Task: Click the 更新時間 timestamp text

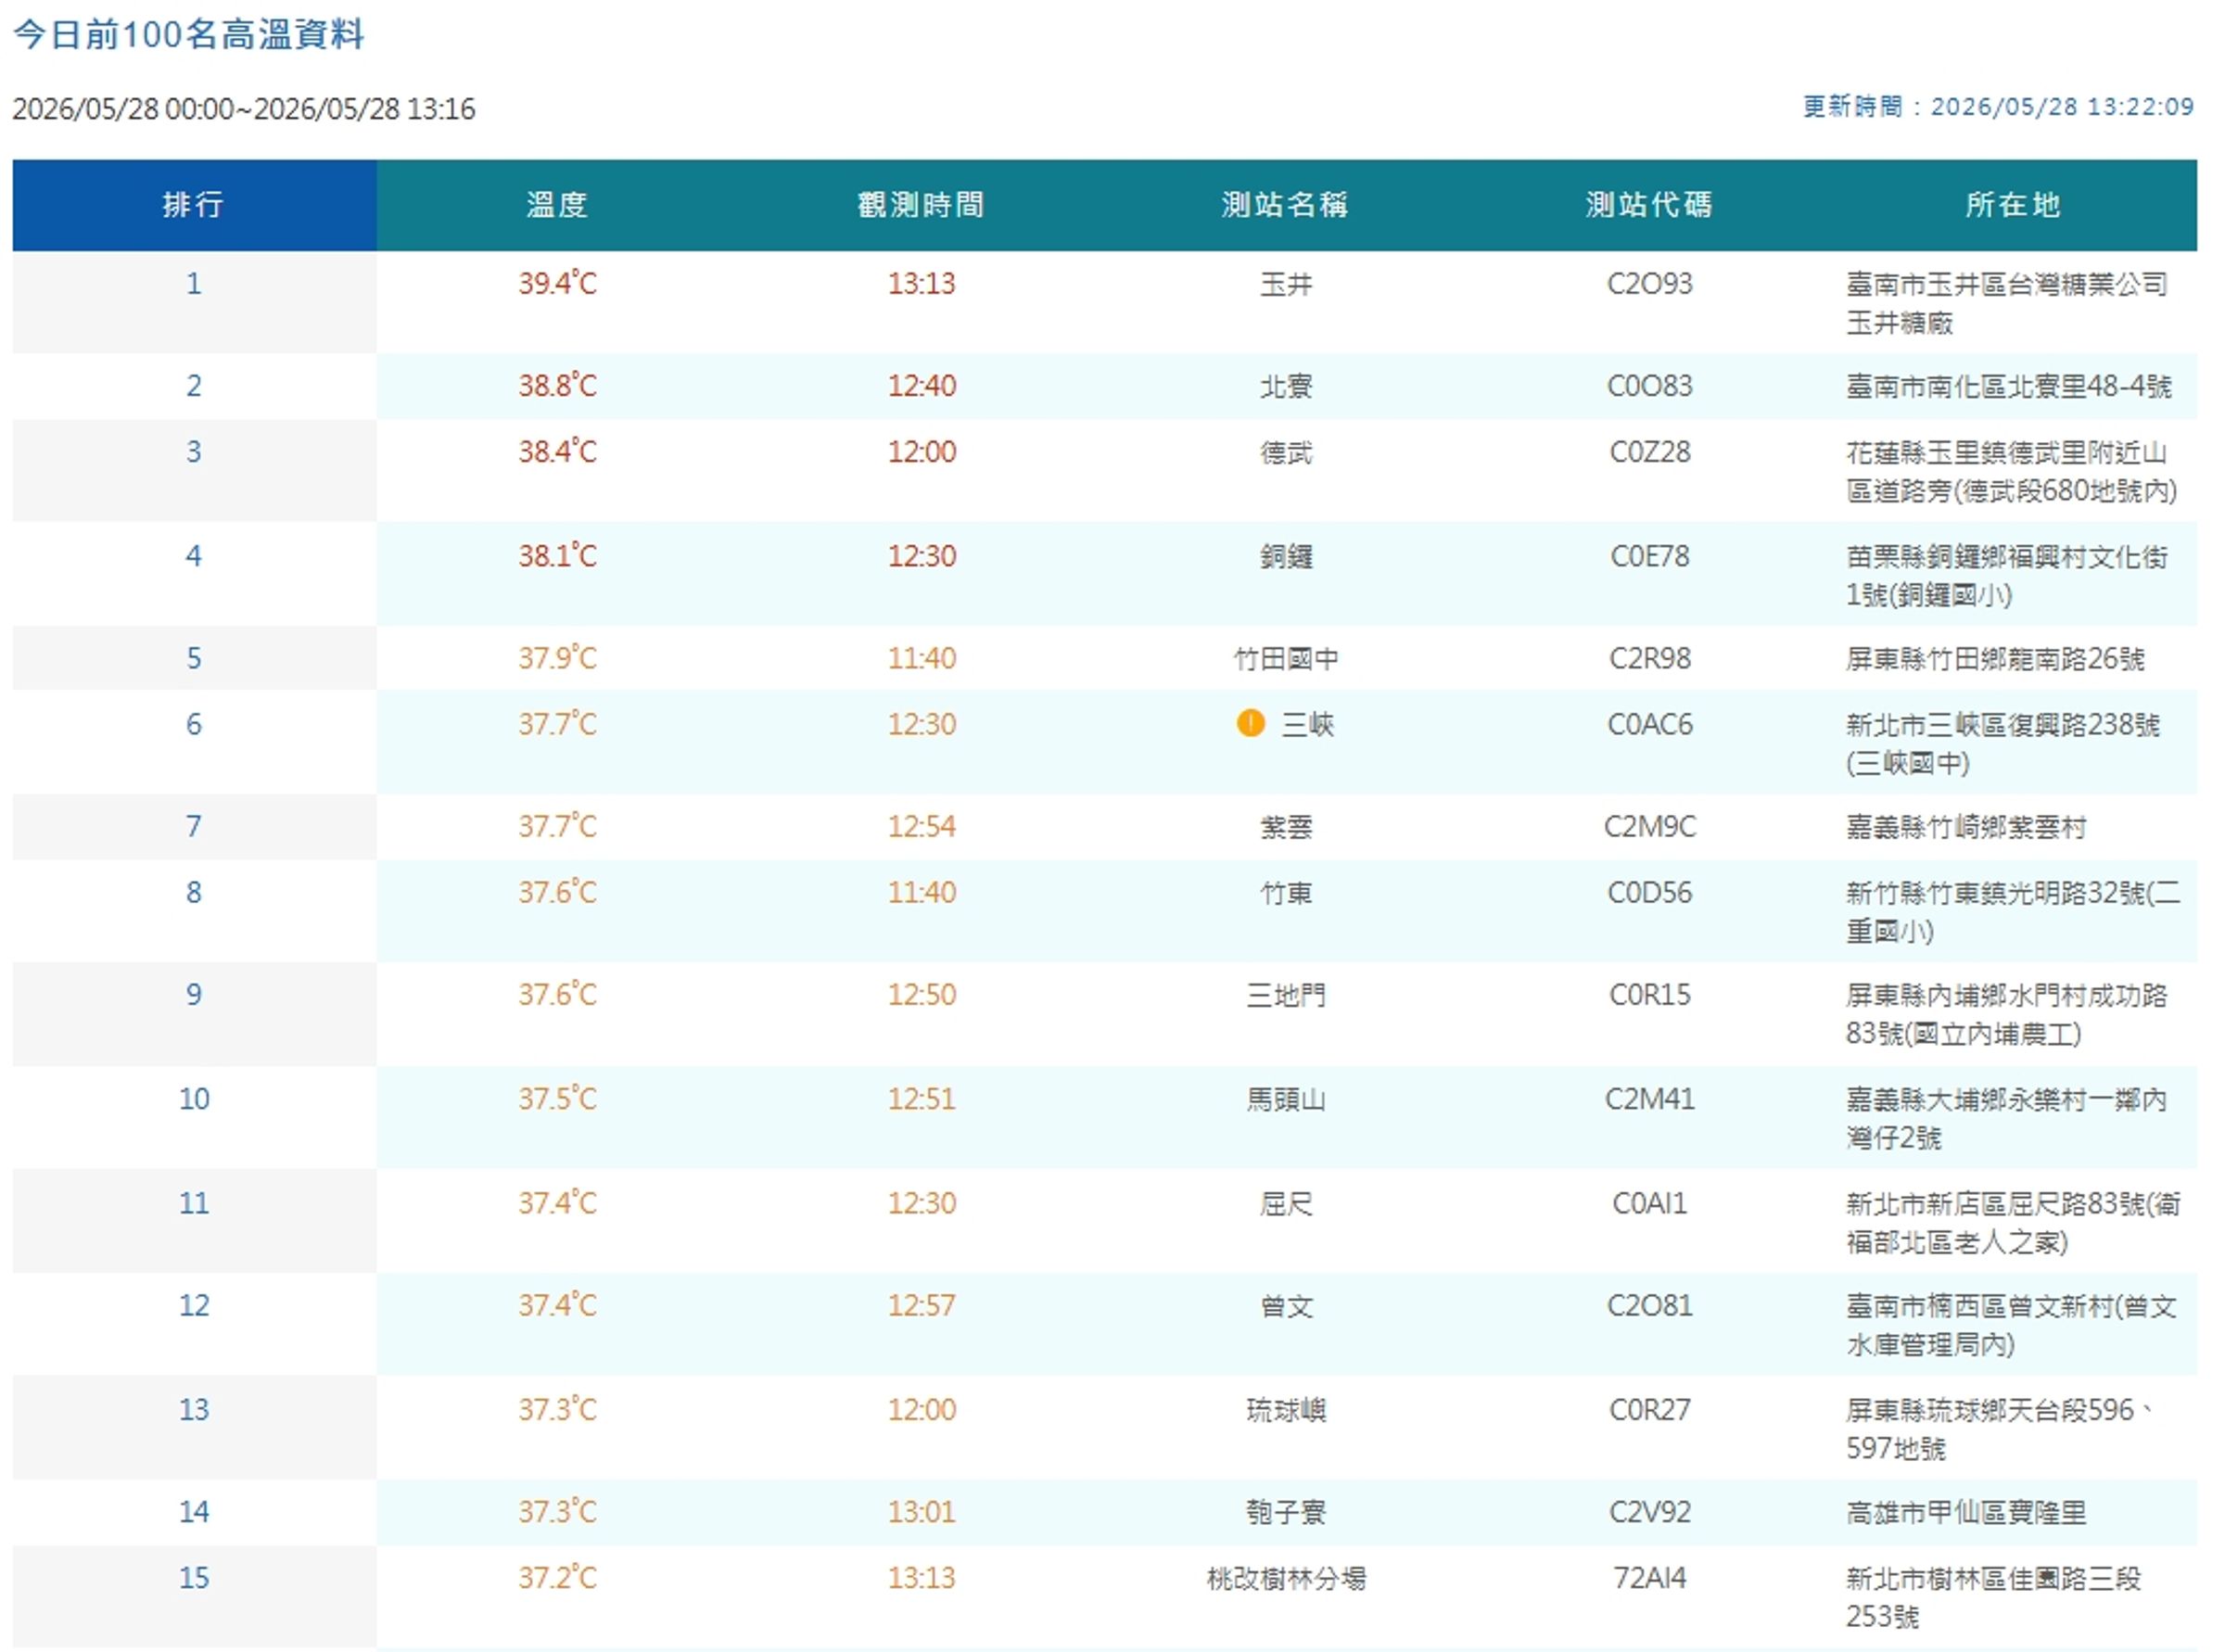Action: point(1998,107)
